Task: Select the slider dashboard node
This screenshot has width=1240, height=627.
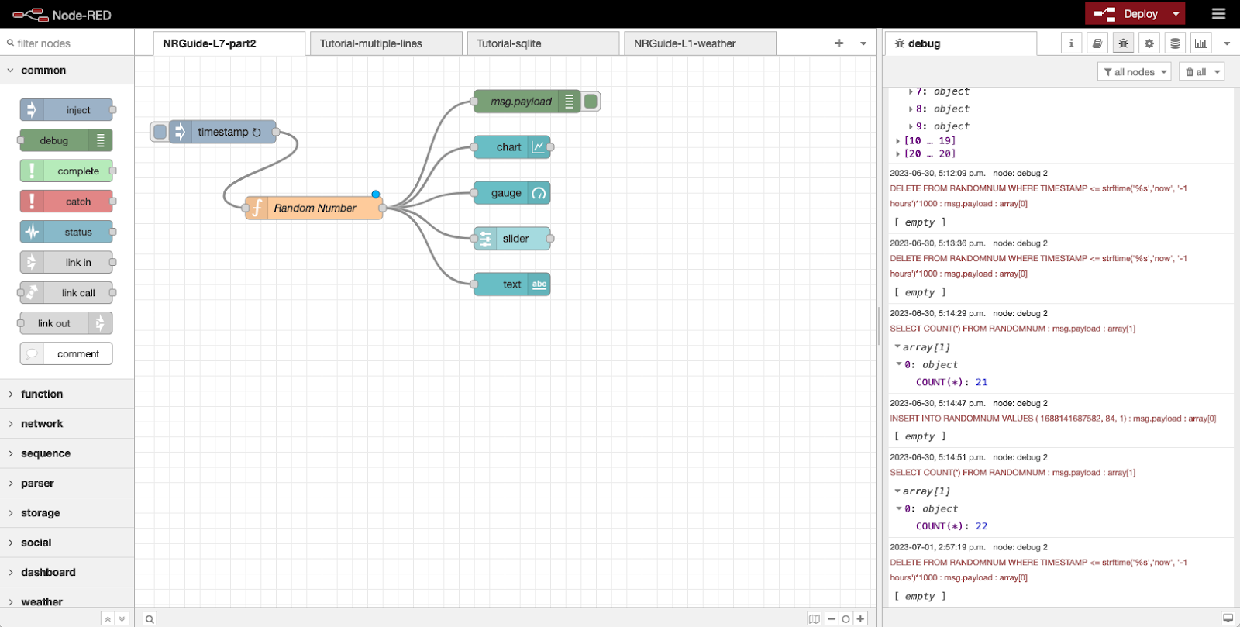Action: coord(512,239)
